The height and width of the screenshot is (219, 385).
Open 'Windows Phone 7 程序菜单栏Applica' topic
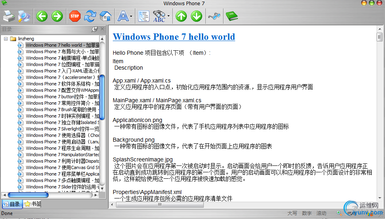62,174
